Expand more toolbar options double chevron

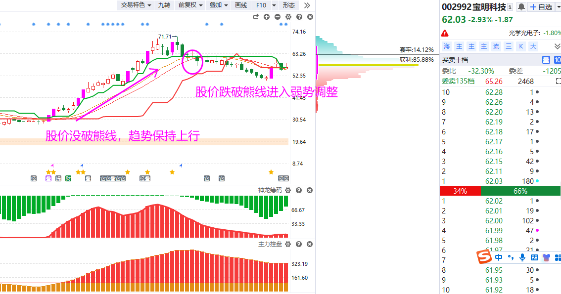pos(307,5)
